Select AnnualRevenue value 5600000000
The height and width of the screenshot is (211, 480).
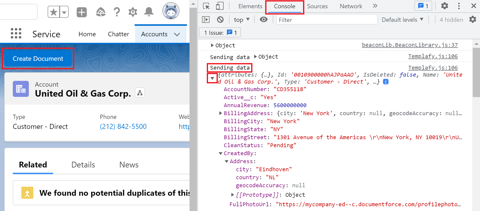pos(290,105)
